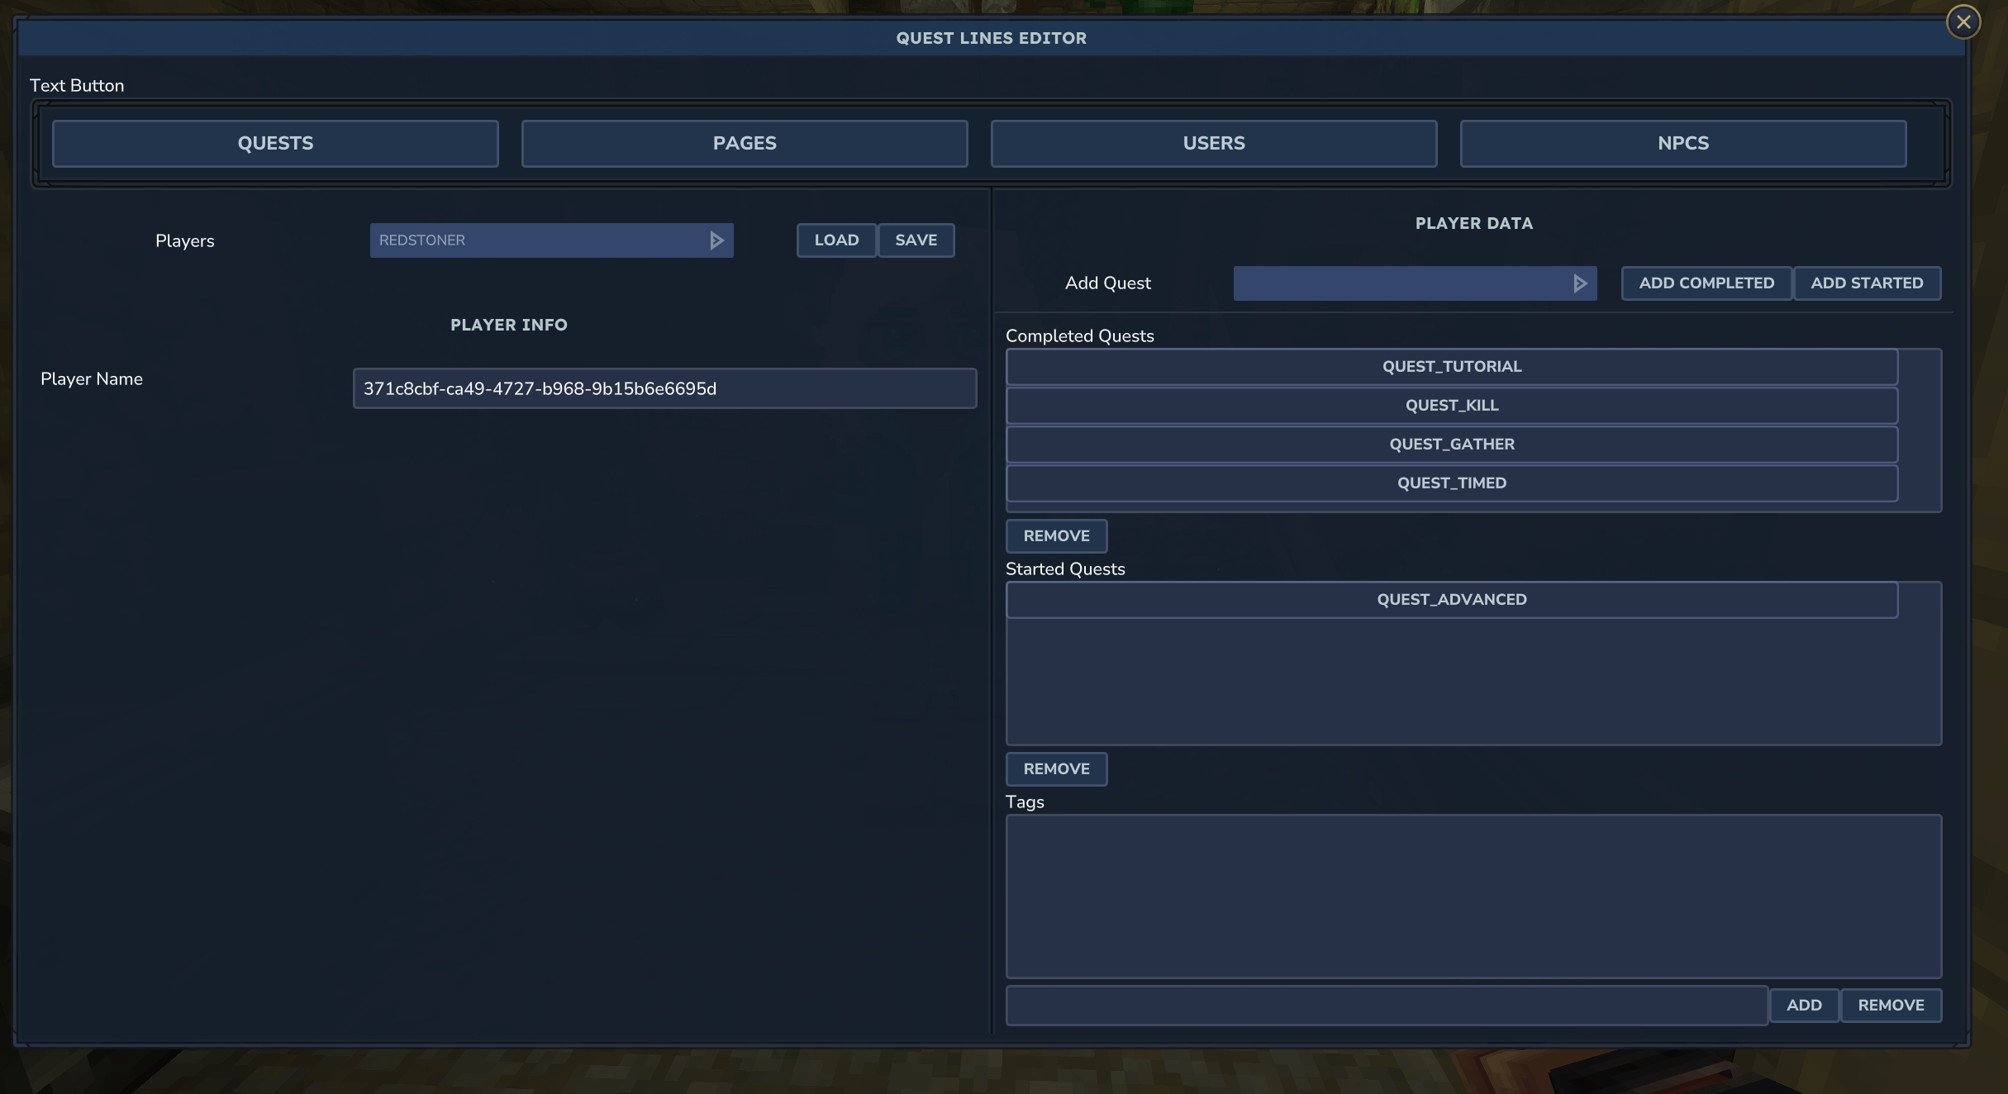Click the Add Started button
This screenshot has width=2008, height=1094.
1868,283
